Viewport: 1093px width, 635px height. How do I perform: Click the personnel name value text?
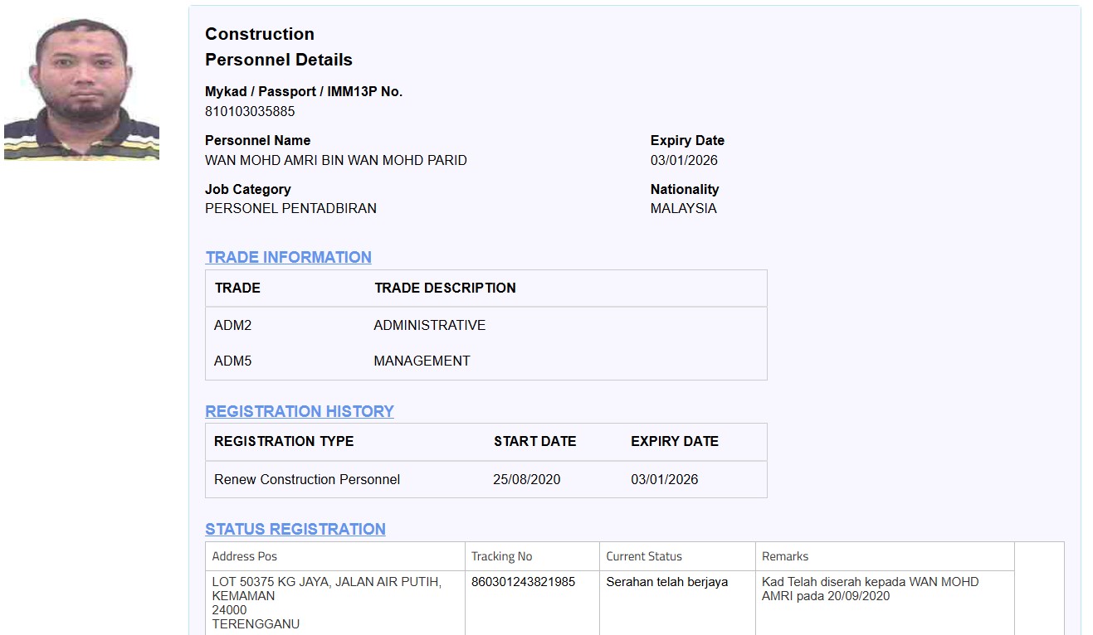[x=335, y=160]
